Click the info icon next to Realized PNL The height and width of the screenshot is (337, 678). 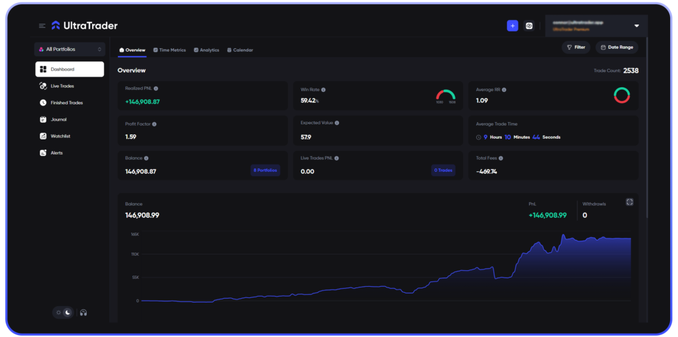[156, 89]
